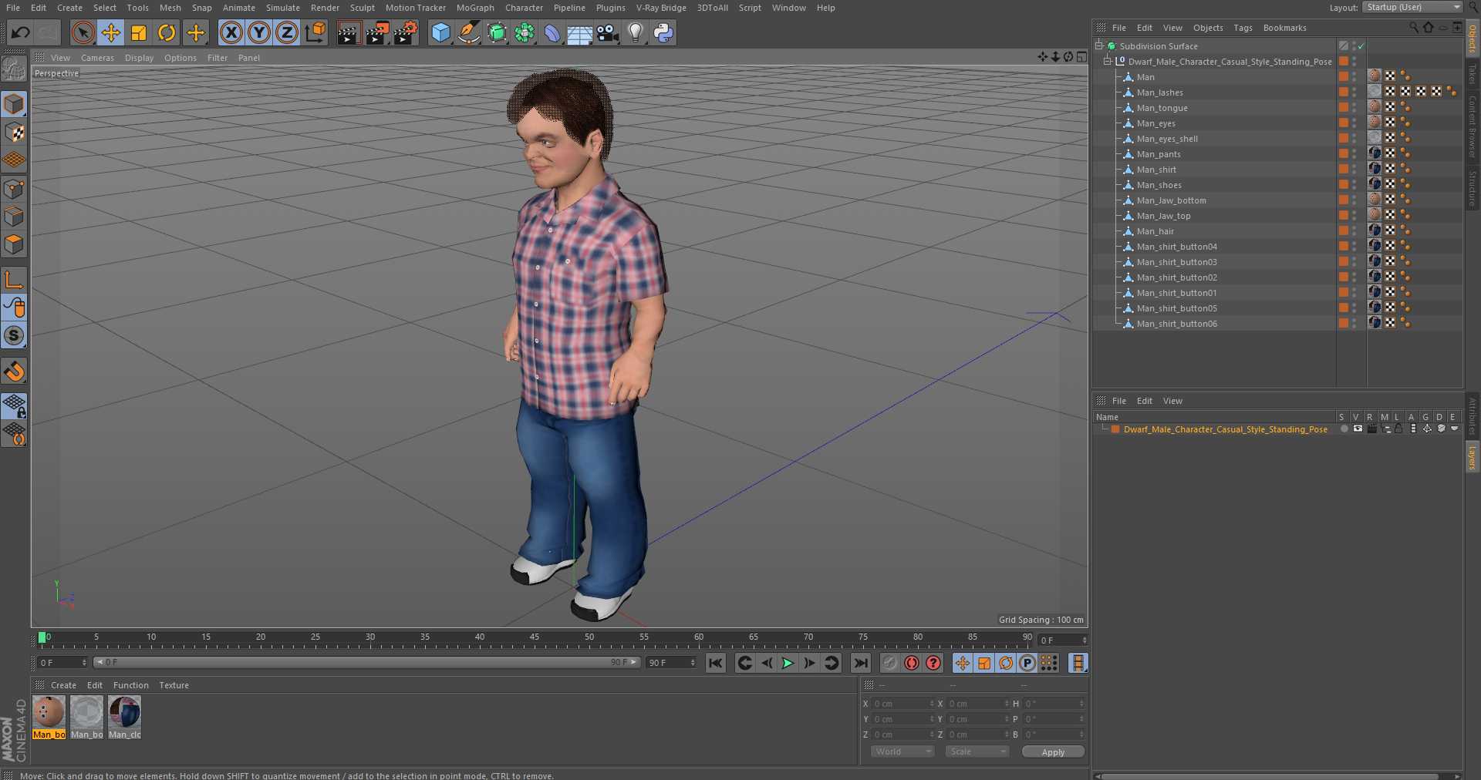Select the Rotate tool

point(167,32)
